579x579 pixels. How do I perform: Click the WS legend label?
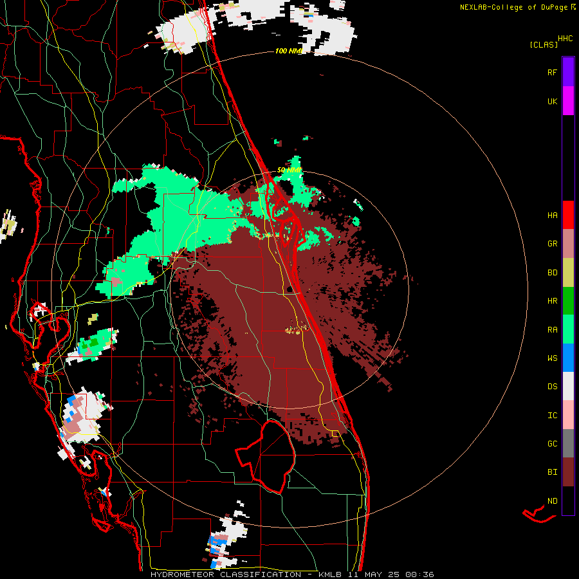click(552, 358)
